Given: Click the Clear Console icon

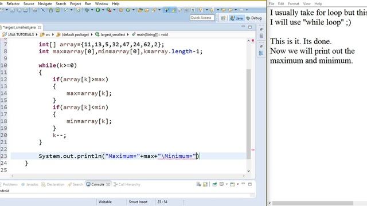Looking at the screenshot, I should click(199, 184).
